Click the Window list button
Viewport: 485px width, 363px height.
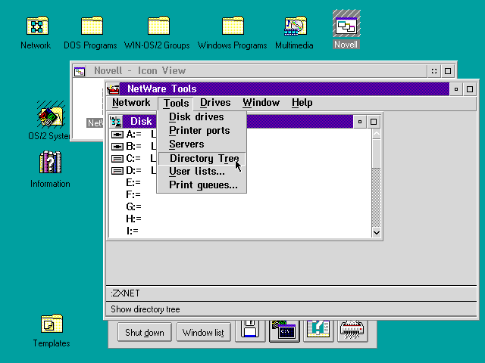[x=204, y=333]
